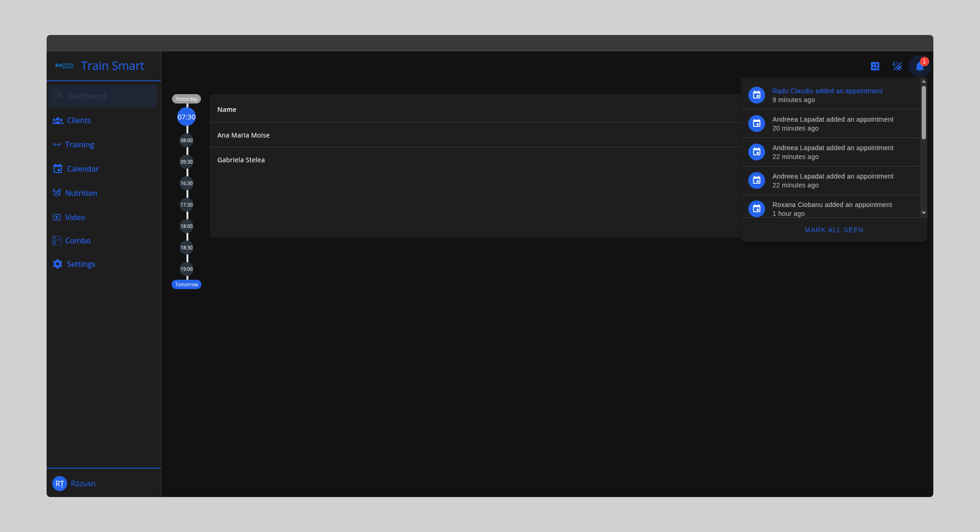Click the appointment icon next to Roxana Ciobanu's notification

(756, 208)
